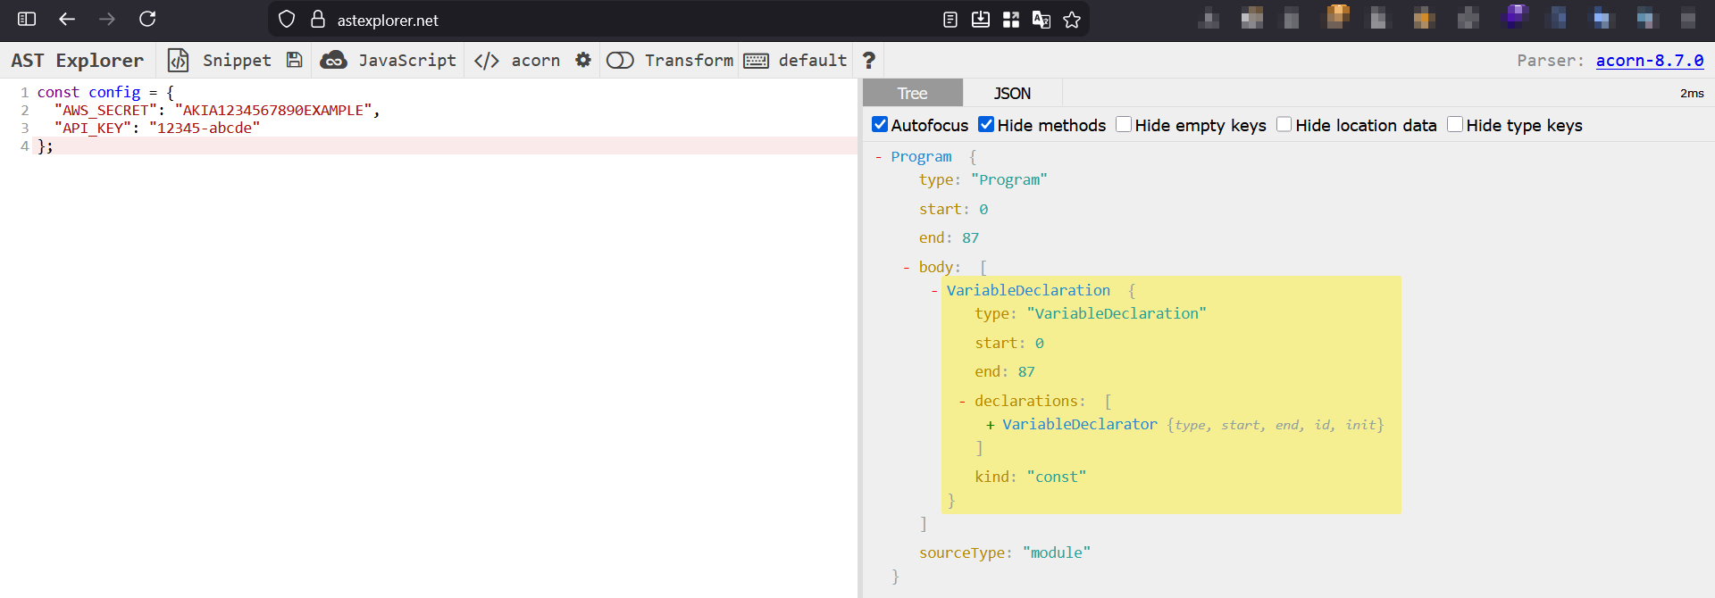Open parser settings gear icon
Image resolution: width=1715 pixels, height=598 pixels.
pos(583,60)
